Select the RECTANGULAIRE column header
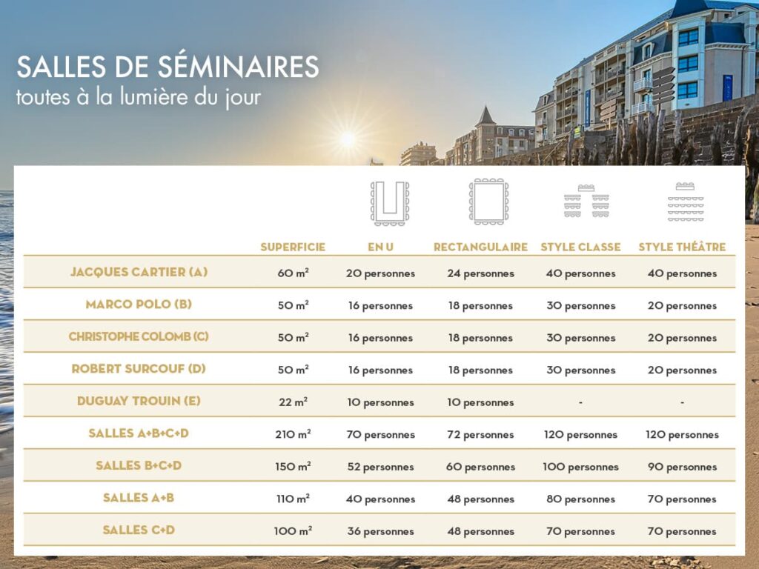The height and width of the screenshot is (569, 759). [480, 247]
